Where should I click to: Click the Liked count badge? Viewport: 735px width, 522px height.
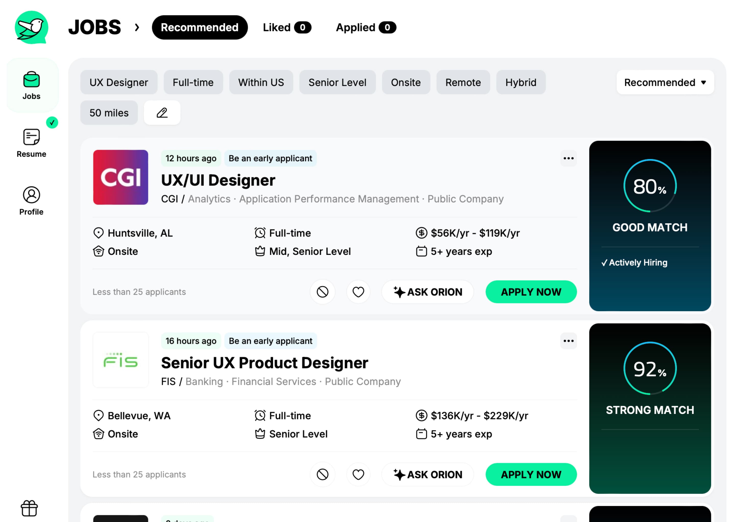[302, 27]
